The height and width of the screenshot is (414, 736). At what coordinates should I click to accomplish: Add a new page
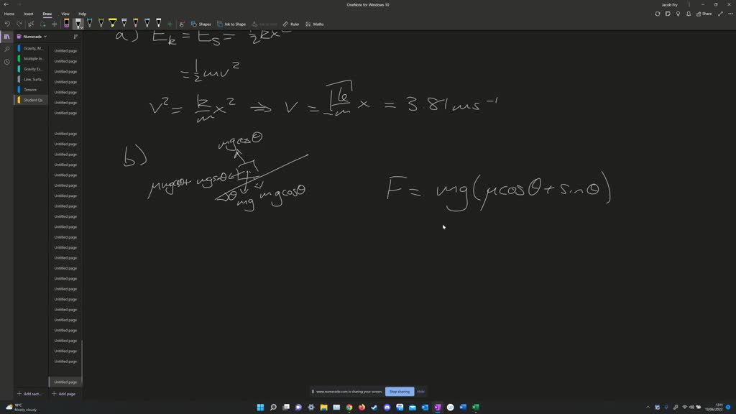[x=64, y=394]
